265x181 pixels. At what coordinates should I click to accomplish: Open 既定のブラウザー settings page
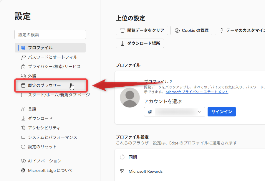pos(44,85)
